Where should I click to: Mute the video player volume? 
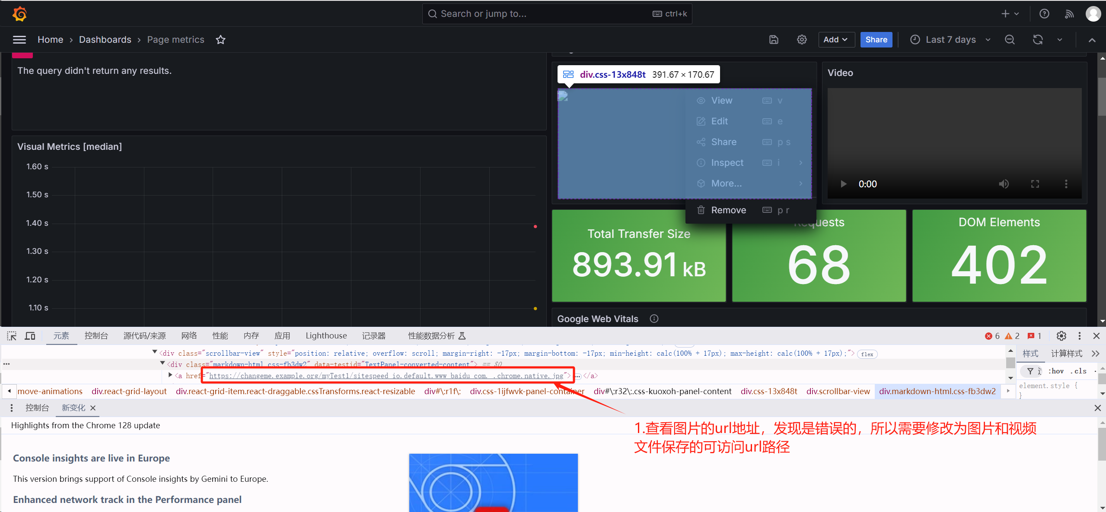click(1004, 184)
